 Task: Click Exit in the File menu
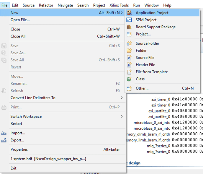click(14, 168)
